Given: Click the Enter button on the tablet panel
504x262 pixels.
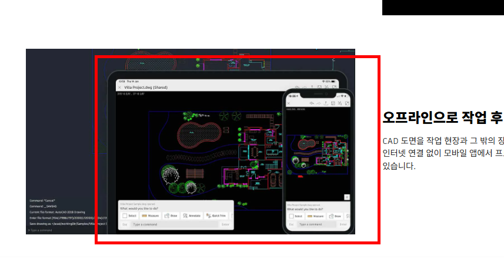Looking at the screenshot, I should tap(225, 224).
